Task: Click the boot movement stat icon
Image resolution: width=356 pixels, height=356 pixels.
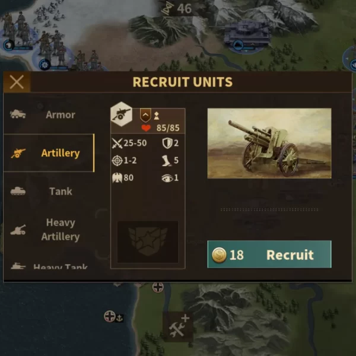Action: tap(167, 161)
